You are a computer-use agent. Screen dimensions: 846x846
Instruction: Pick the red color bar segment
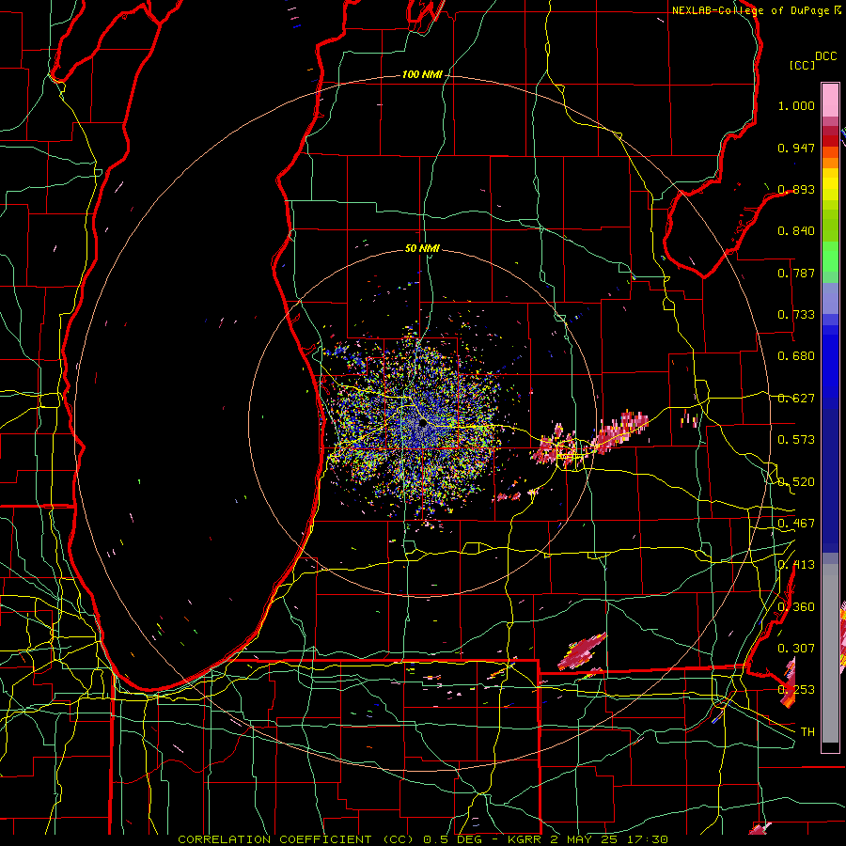click(x=830, y=141)
